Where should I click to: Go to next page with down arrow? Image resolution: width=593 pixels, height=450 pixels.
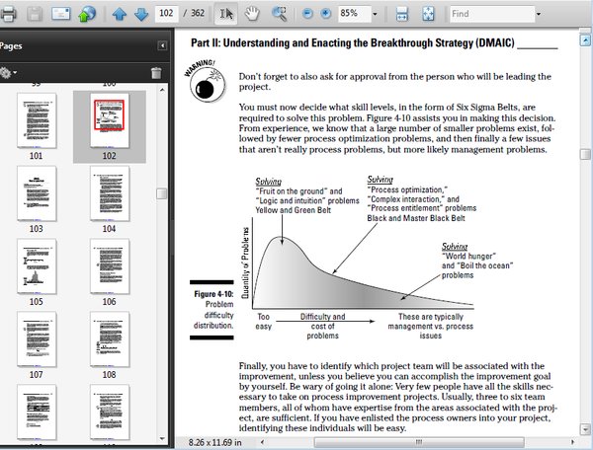click(x=141, y=15)
